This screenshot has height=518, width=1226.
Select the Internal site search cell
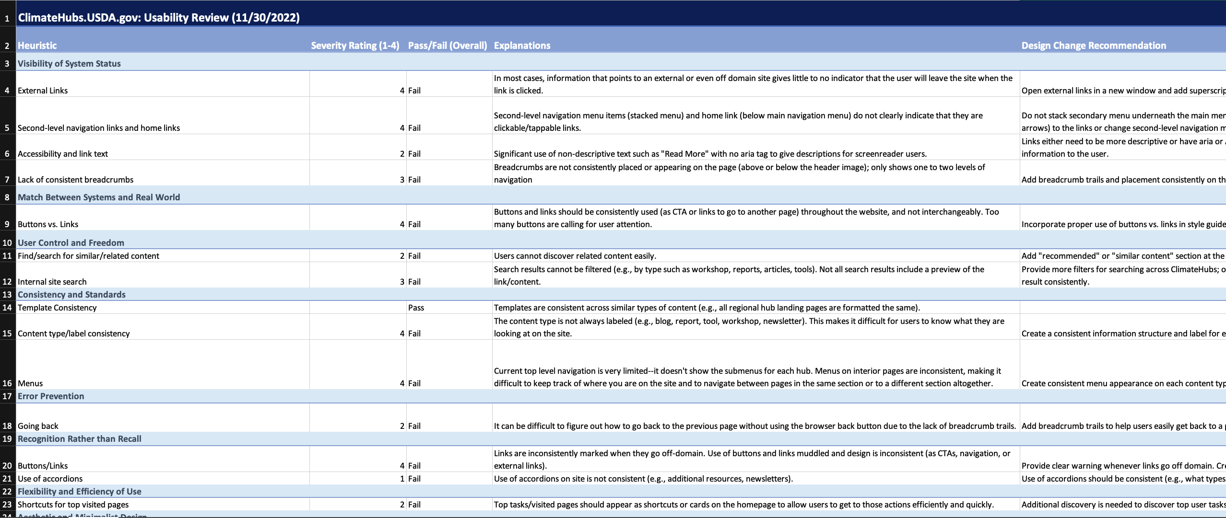pos(52,282)
